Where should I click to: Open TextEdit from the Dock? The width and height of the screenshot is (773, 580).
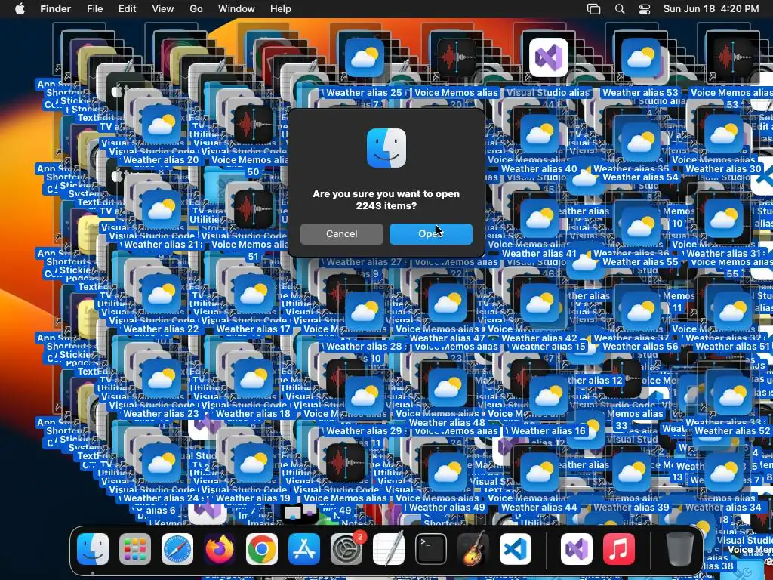coord(389,549)
